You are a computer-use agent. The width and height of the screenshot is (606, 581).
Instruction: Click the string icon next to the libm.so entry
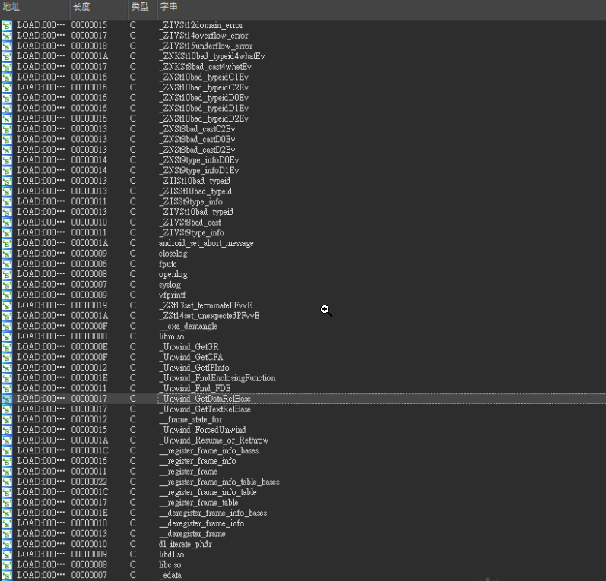(7, 336)
